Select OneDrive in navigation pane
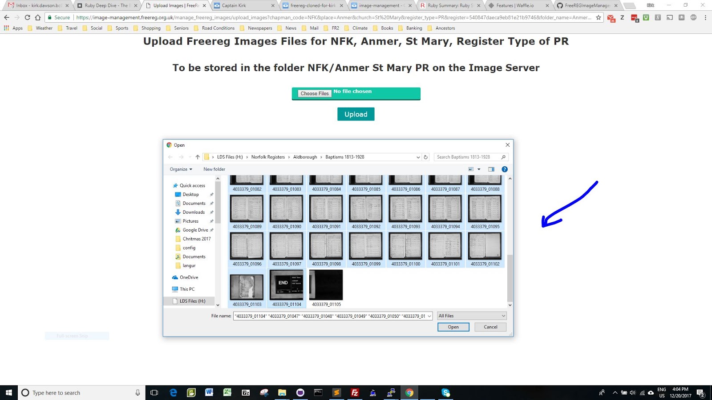 pos(185,277)
